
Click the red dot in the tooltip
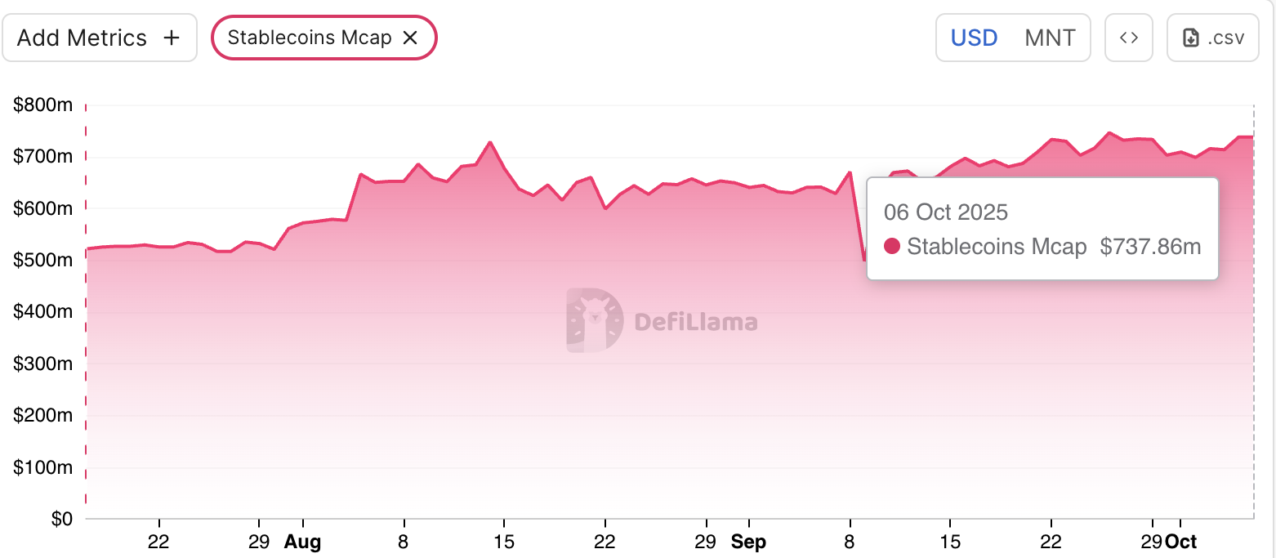click(x=892, y=246)
